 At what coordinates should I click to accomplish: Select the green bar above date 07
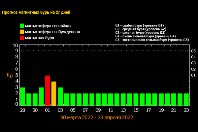pyautogui.click(x=85, y=100)
